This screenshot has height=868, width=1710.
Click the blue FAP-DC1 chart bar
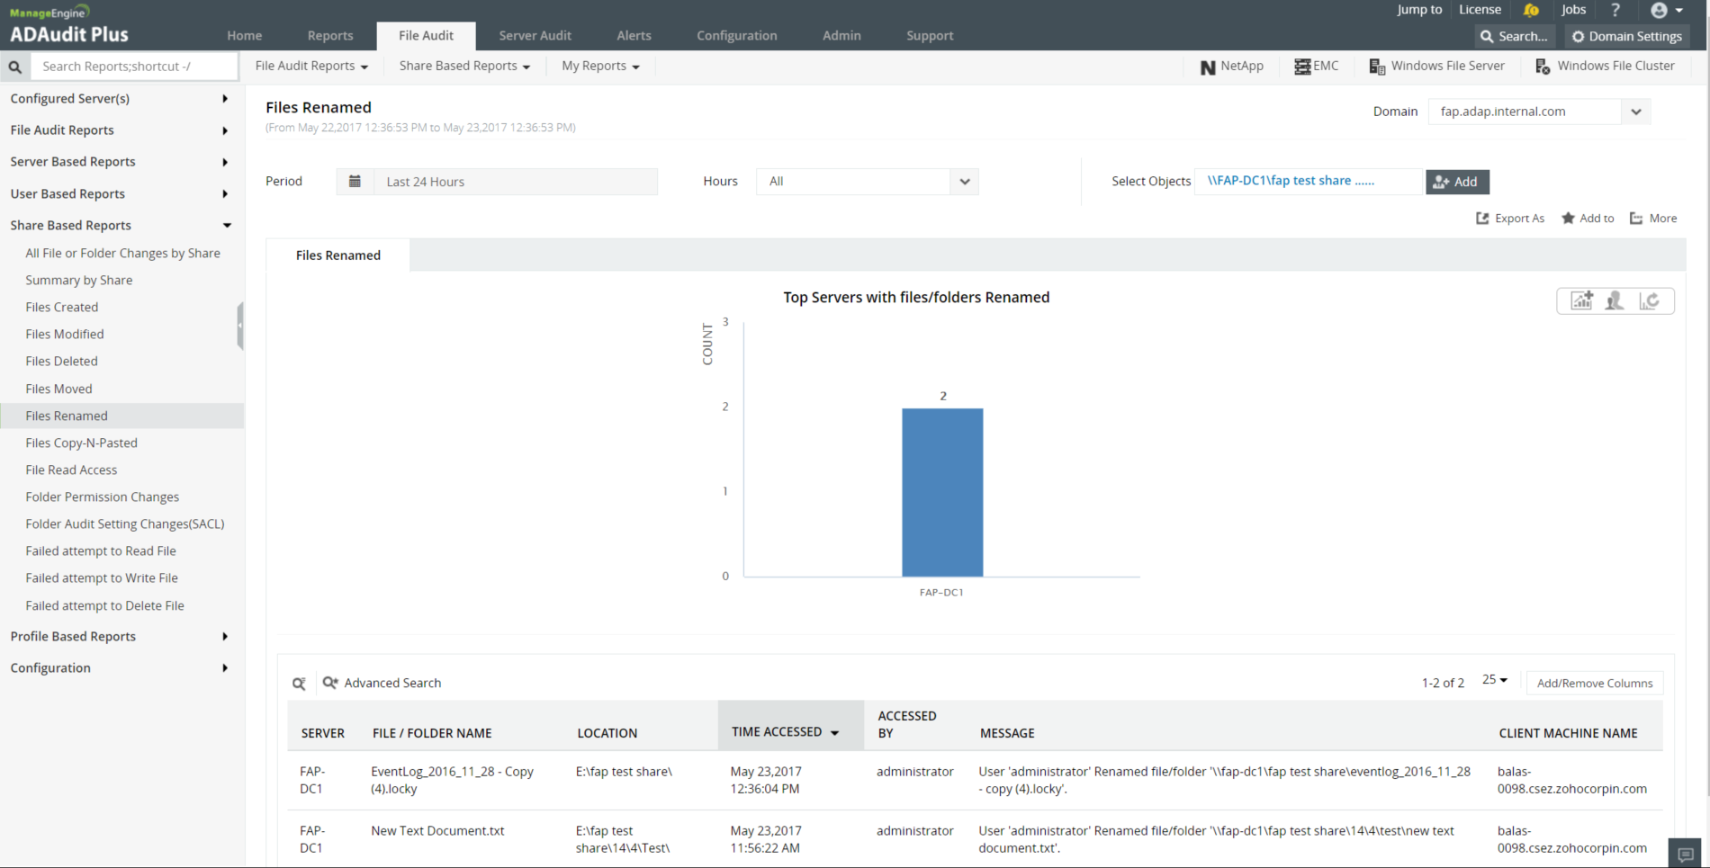tap(942, 492)
